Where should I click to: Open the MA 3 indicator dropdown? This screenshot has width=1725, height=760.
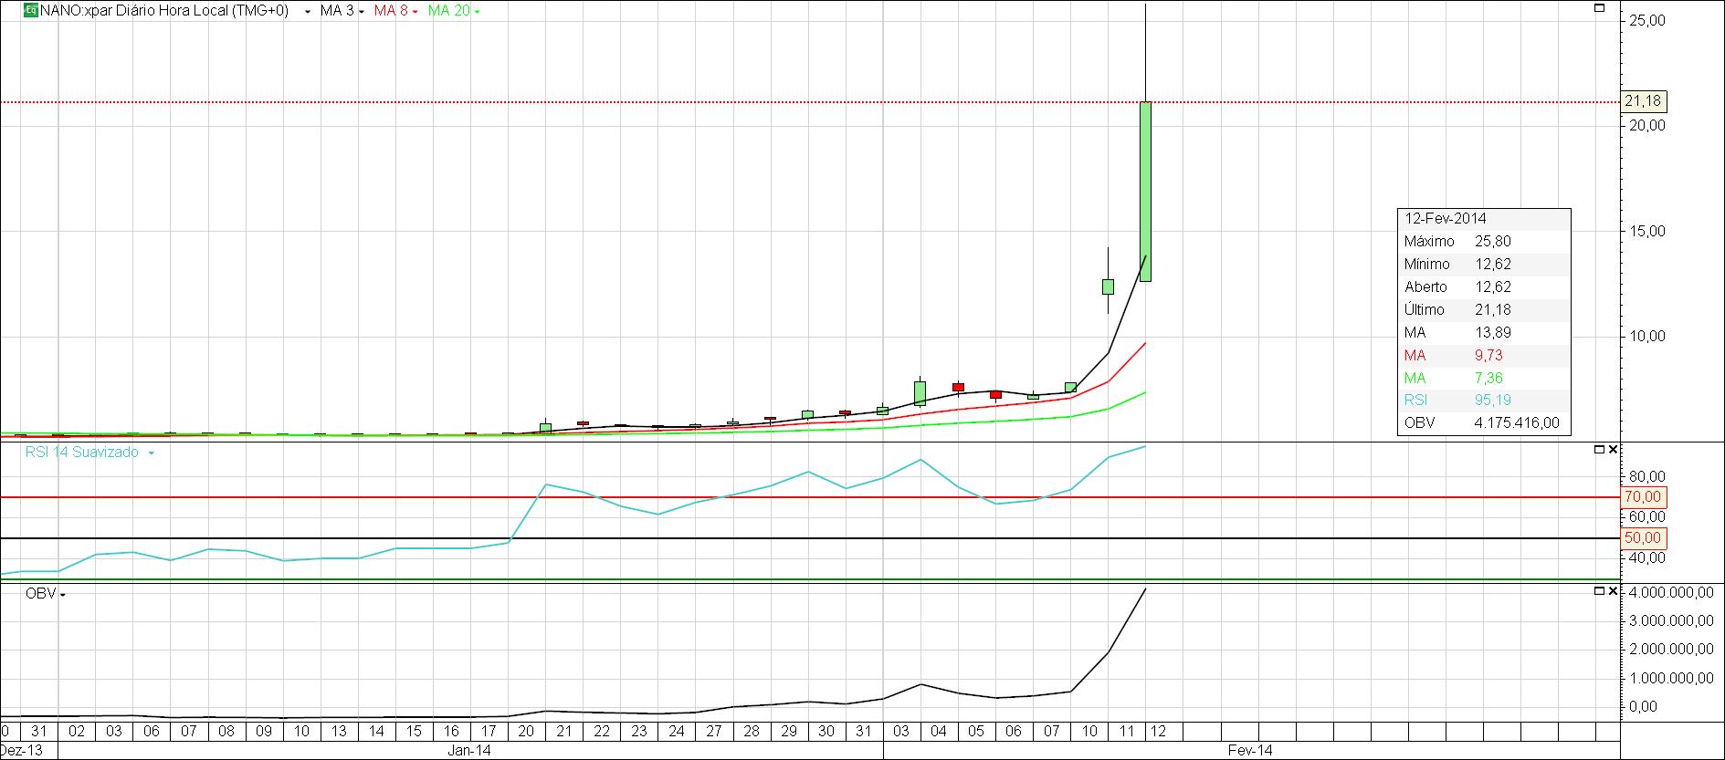pyautogui.click(x=361, y=12)
